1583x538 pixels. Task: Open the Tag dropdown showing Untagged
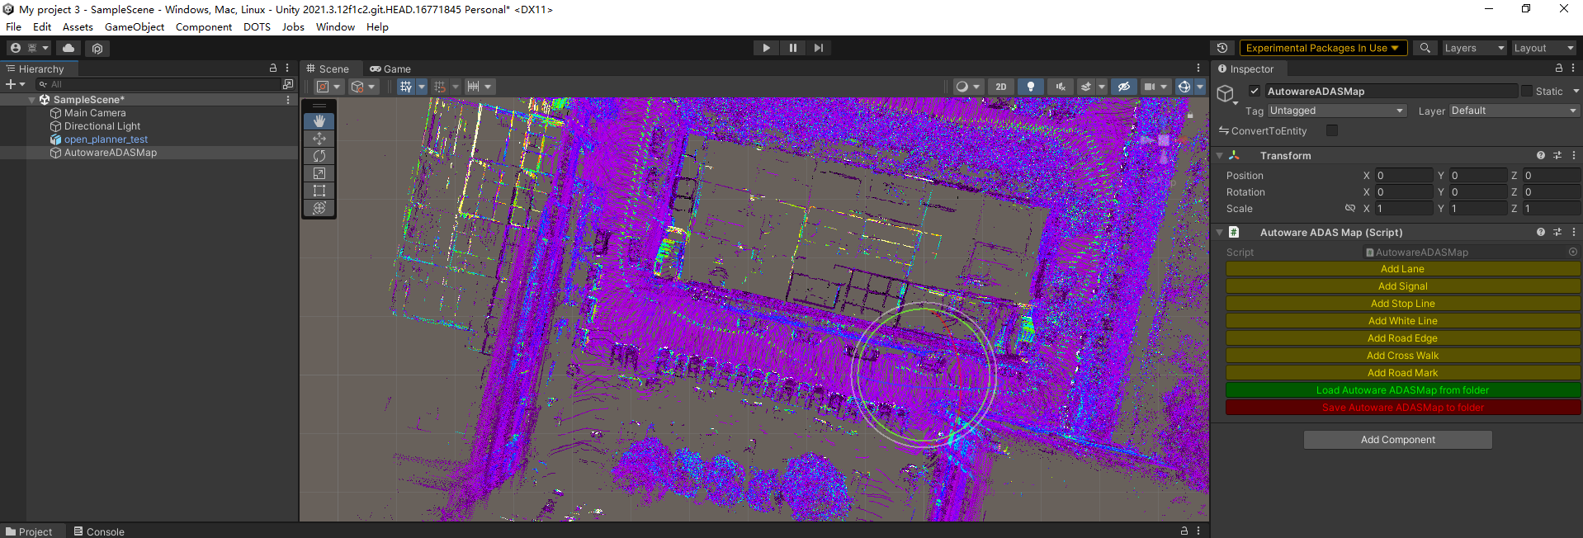click(x=1336, y=111)
